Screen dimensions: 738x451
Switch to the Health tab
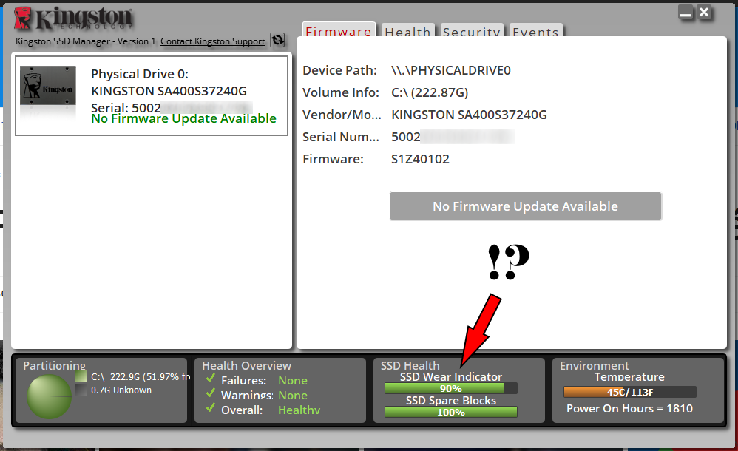(x=407, y=31)
